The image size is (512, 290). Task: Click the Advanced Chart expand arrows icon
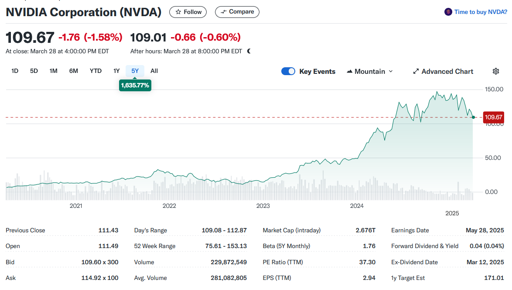tap(416, 71)
